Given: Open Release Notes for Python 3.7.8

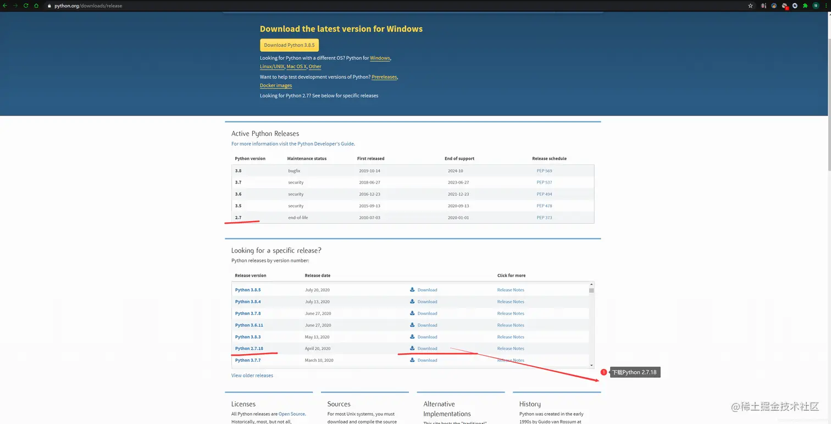Looking at the screenshot, I should (x=511, y=313).
